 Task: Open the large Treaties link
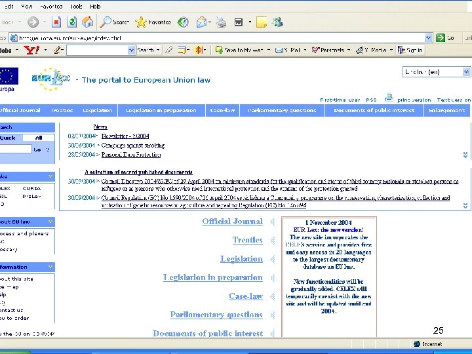coord(247,240)
